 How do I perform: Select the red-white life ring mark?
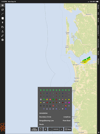53,106
